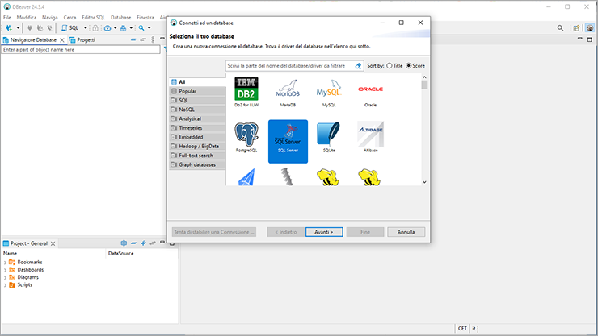
Task: Click the DBeaver perspective icon at top right
Action: click(590, 27)
